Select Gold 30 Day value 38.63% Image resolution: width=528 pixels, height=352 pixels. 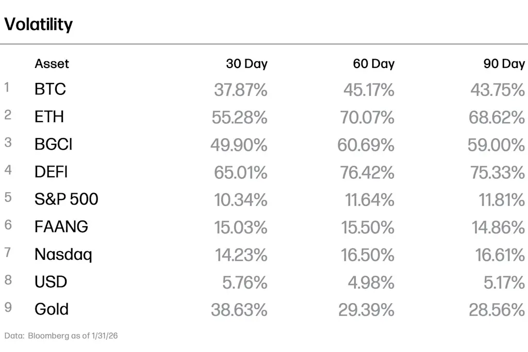click(239, 310)
